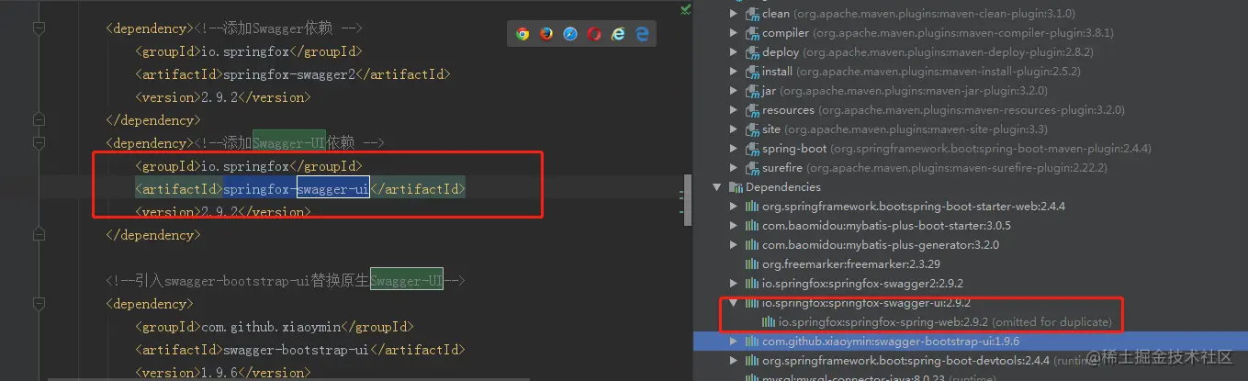Screen dimensions: 1248x381
Task: Select the jar (maven-jar-plugin:3.2.0) row
Action: click(905, 91)
